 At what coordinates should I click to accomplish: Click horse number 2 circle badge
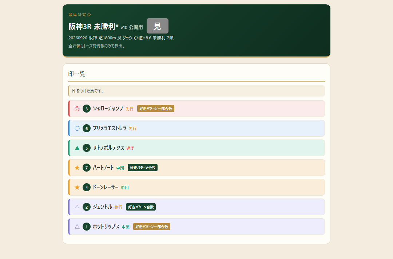tap(87, 207)
